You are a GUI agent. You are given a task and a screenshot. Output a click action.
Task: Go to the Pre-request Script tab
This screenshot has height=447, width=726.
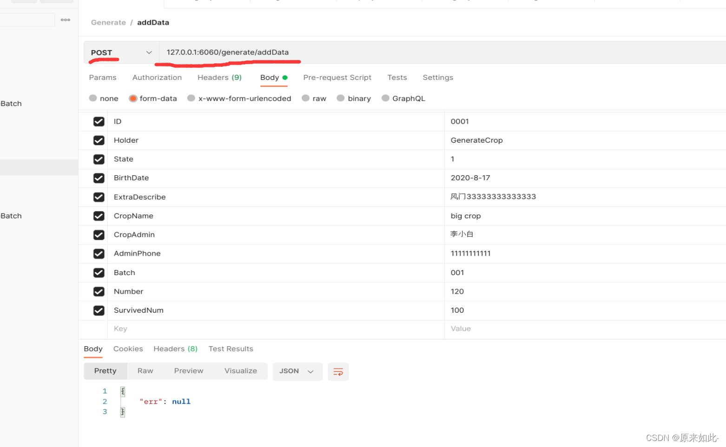337,78
